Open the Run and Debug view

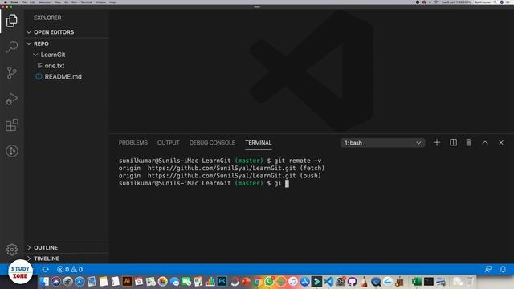coord(12,99)
